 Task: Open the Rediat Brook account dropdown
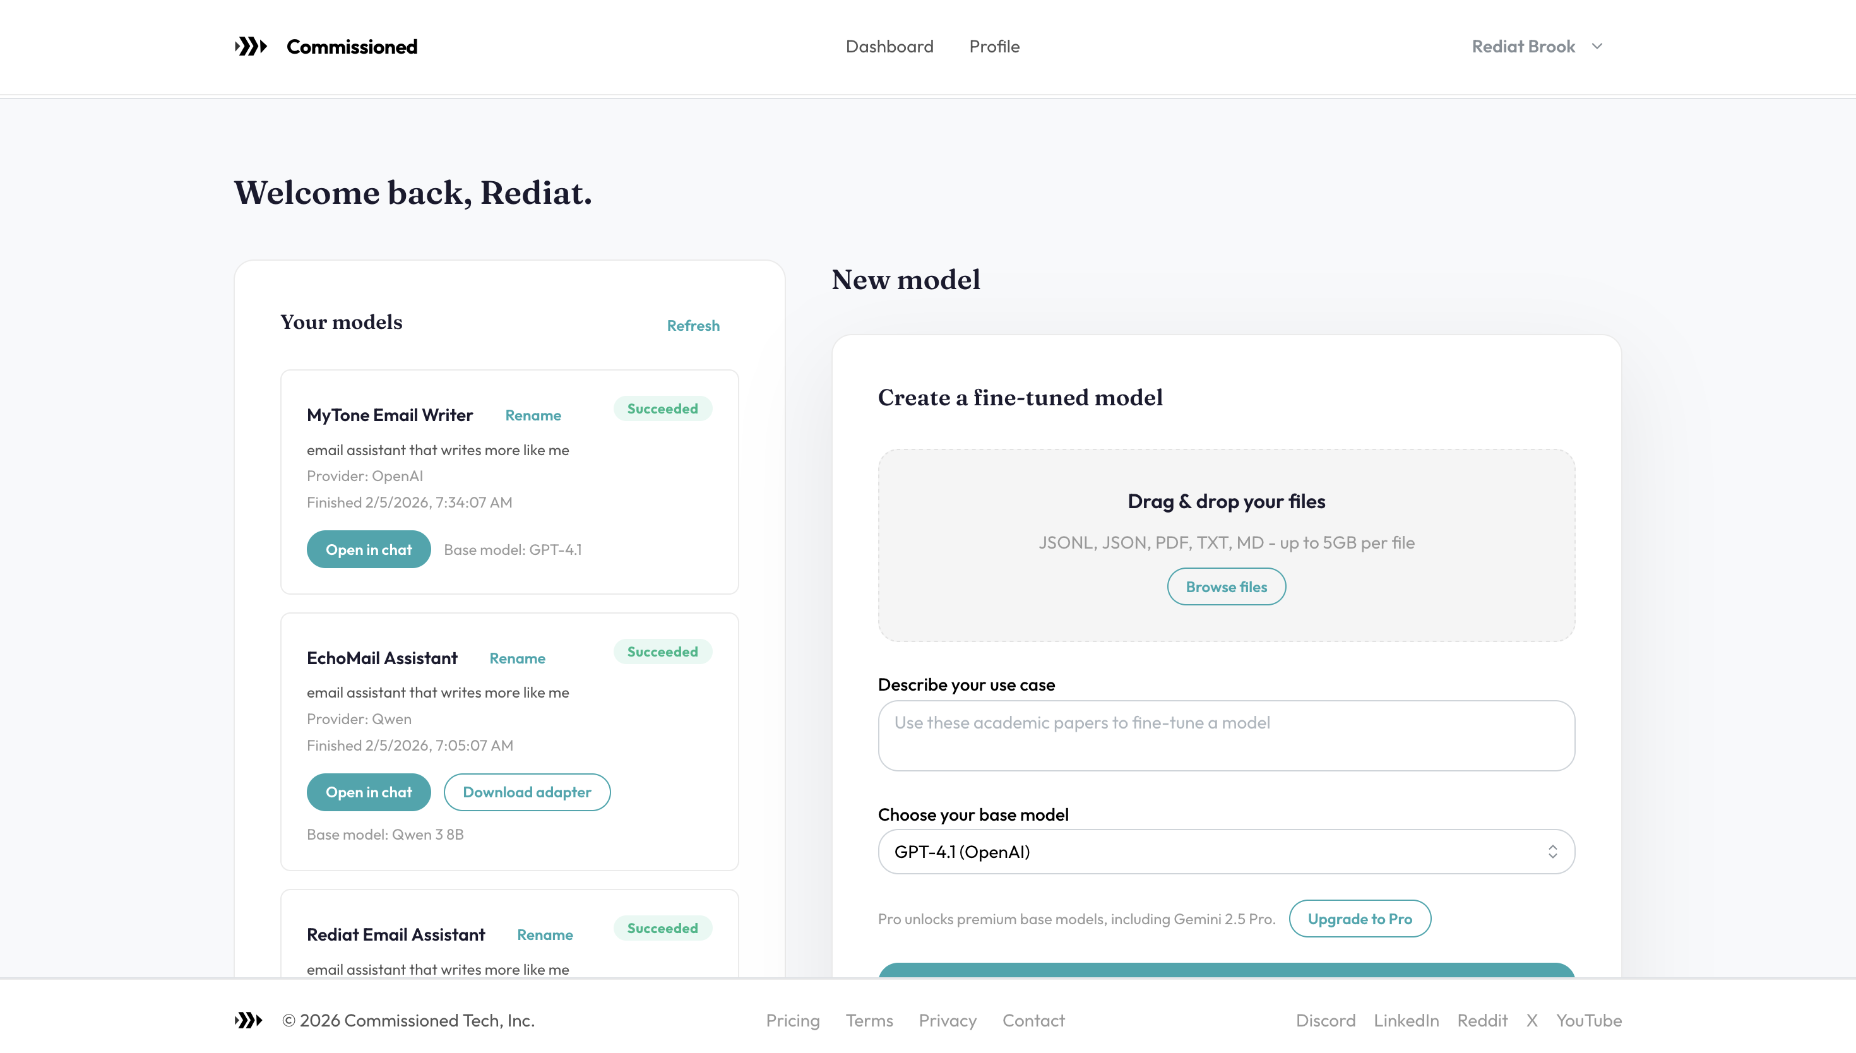point(1536,46)
